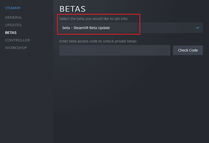Click the BETAS page heading

72,9
